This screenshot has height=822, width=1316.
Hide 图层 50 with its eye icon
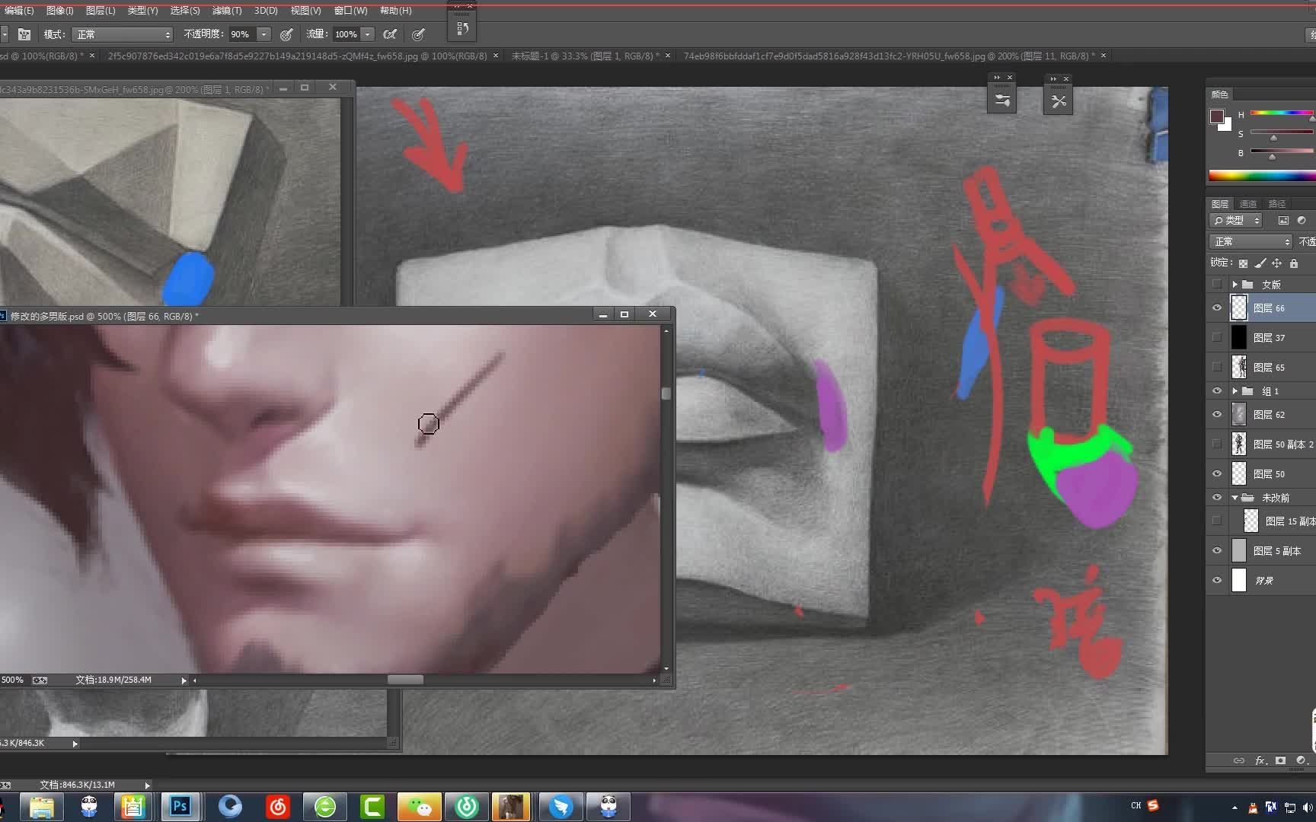coord(1217,473)
